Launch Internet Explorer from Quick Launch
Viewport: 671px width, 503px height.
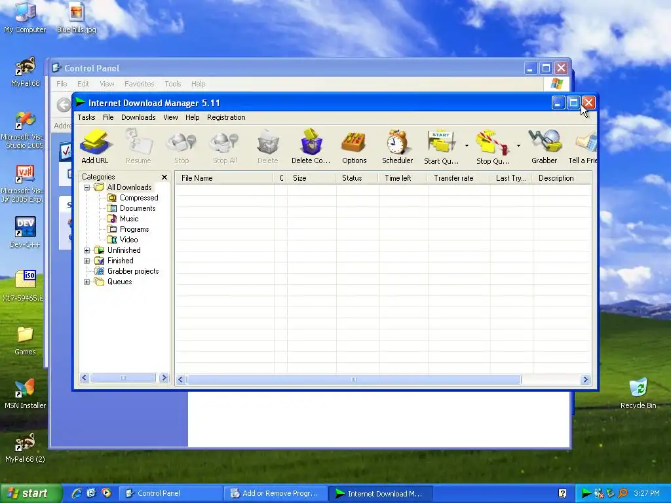[76, 493]
